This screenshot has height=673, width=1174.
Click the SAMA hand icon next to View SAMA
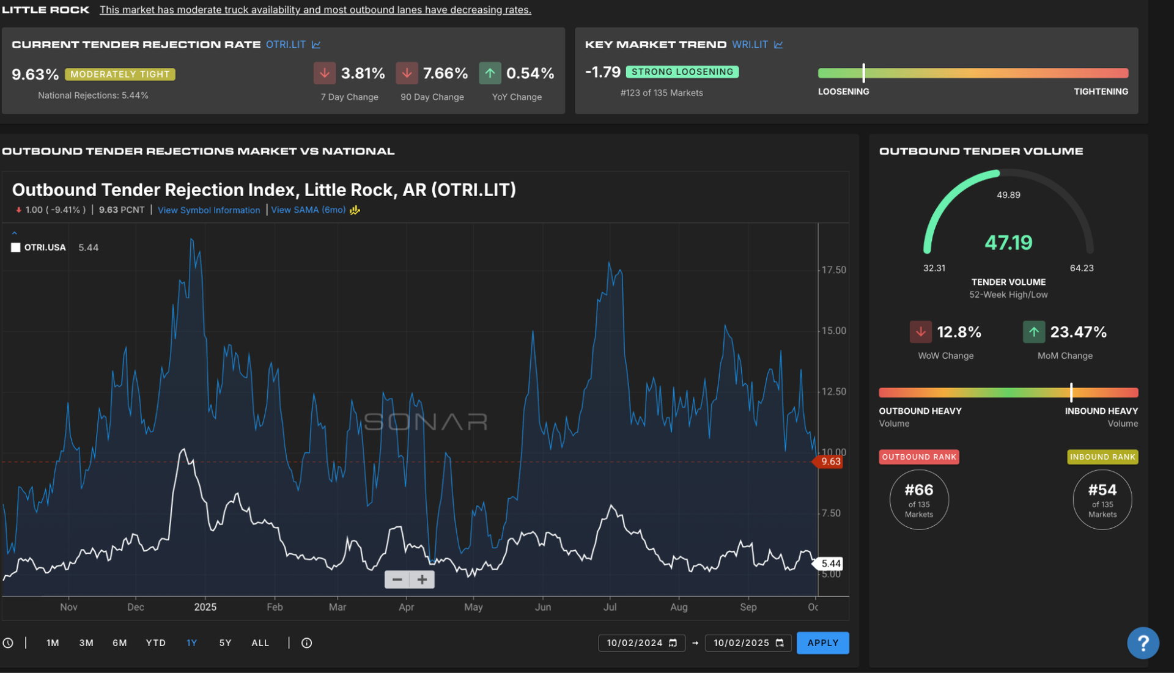click(355, 210)
